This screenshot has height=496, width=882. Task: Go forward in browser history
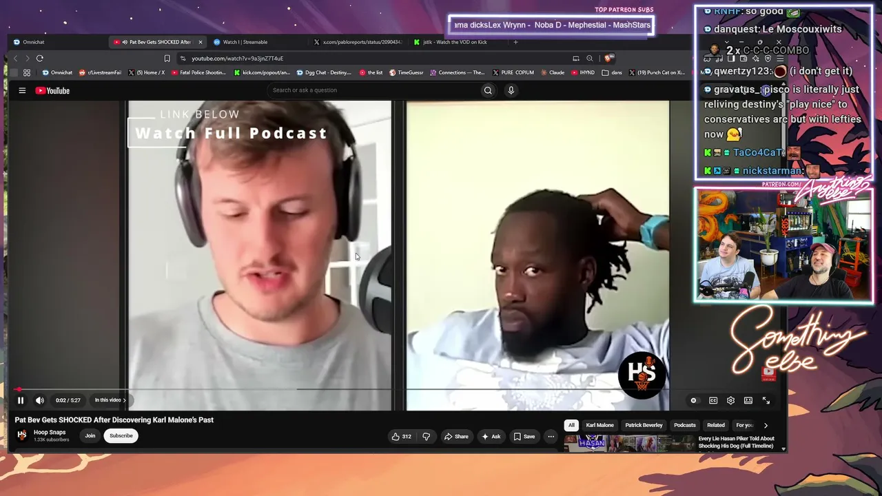(28, 59)
